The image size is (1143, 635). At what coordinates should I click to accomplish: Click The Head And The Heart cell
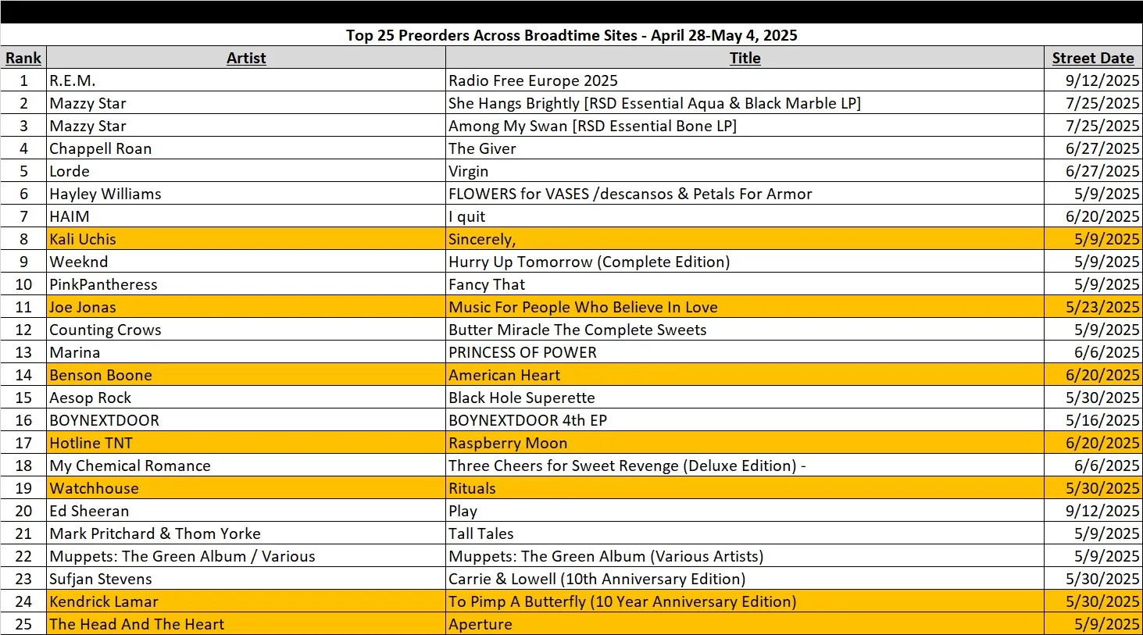pos(246,624)
